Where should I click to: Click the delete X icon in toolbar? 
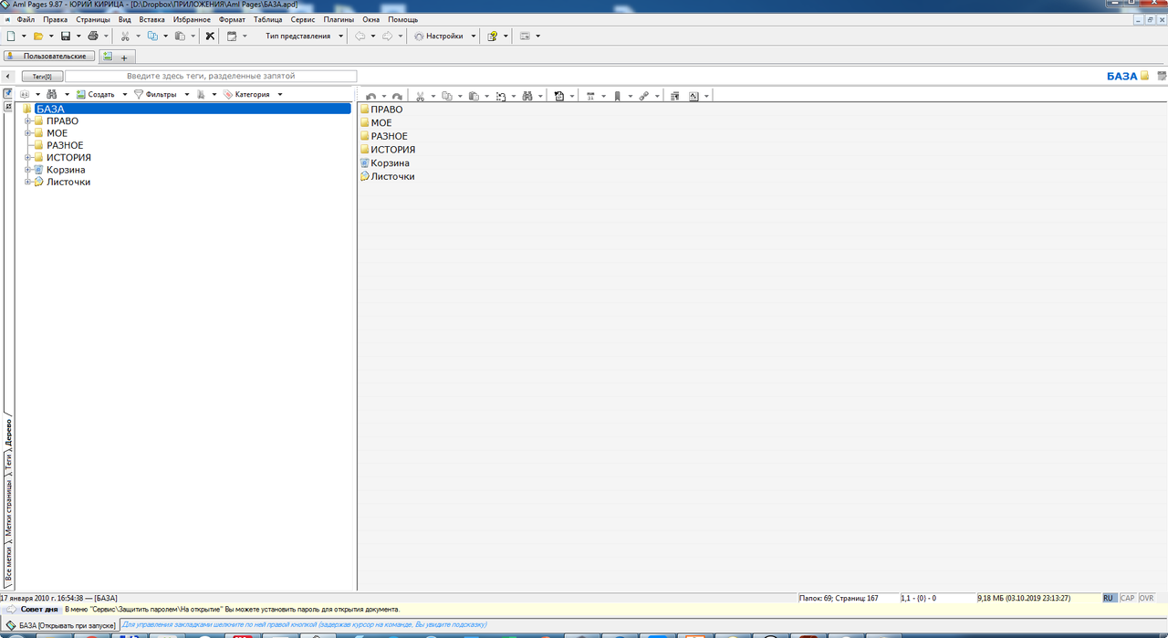point(210,37)
